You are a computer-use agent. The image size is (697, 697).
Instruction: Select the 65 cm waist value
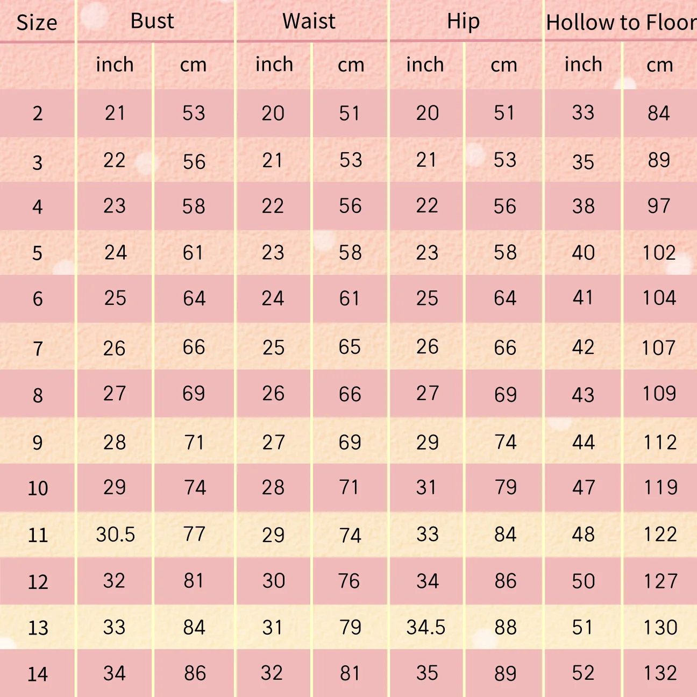pyautogui.click(x=350, y=347)
